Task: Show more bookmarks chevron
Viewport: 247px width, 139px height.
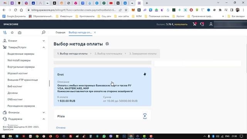Action: [x=223, y=16]
